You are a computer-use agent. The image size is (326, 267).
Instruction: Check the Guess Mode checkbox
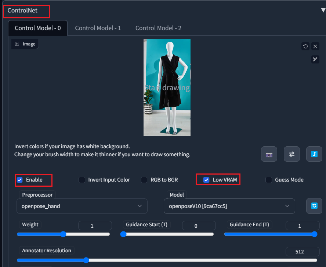pyautogui.click(x=269, y=180)
